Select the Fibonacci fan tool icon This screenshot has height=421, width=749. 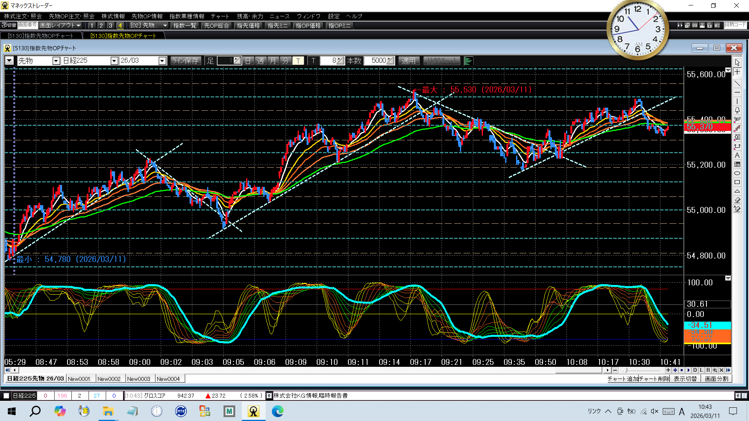tap(737, 119)
